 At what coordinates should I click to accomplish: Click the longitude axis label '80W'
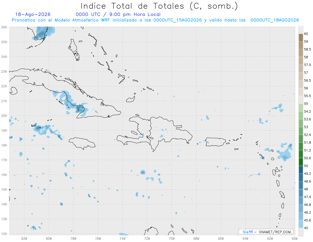tap(49, 238)
